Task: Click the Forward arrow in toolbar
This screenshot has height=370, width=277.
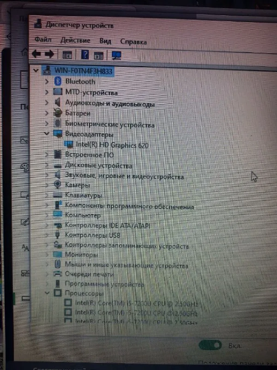Action: 49,54
